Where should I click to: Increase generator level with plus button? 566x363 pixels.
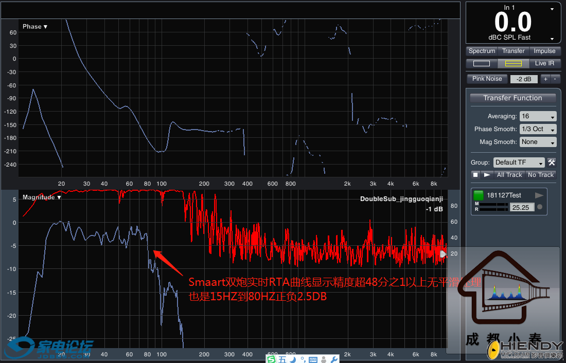click(x=545, y=79)
